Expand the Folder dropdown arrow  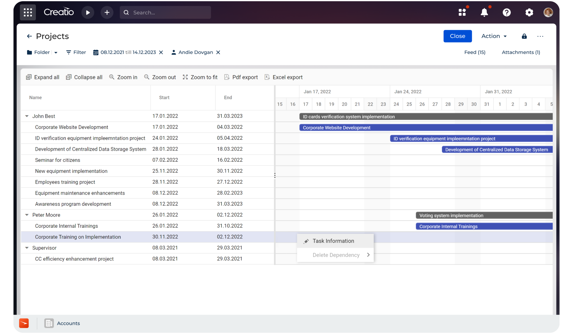coord(56,53)
